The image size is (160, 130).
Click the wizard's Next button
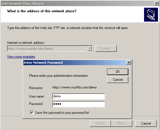122,123
